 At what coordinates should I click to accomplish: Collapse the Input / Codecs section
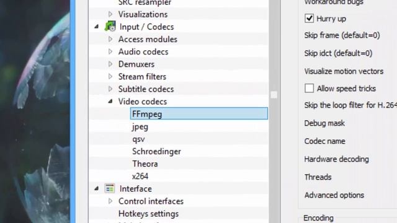point(97,27)
